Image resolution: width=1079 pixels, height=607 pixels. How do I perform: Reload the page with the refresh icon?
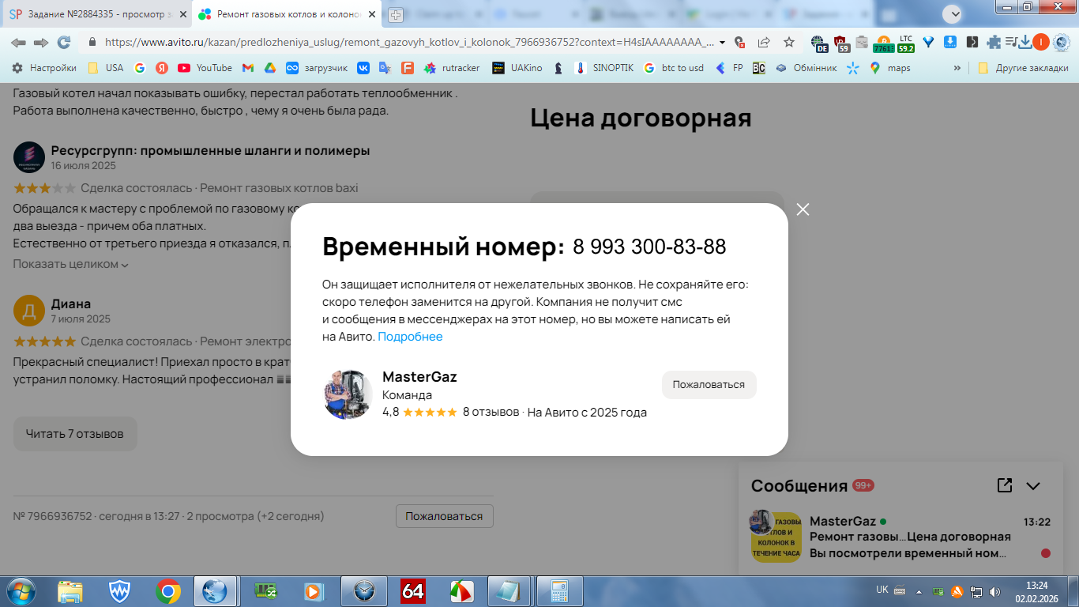[64, 43]
